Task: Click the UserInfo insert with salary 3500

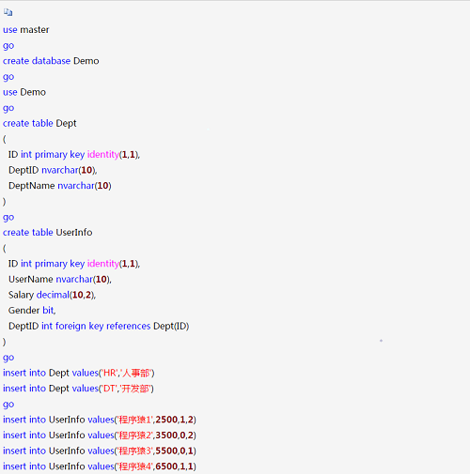Action: coord(100,436)
